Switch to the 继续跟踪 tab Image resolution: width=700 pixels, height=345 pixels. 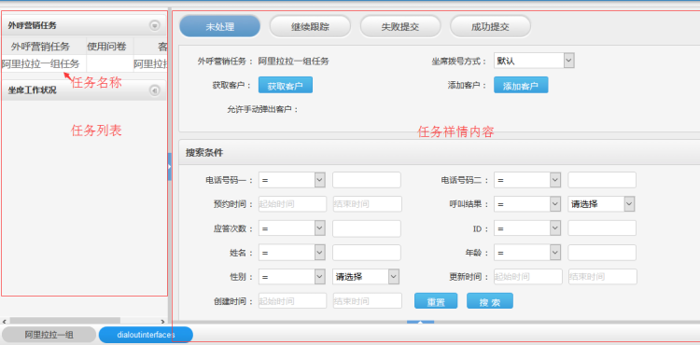tap(310, 26)
